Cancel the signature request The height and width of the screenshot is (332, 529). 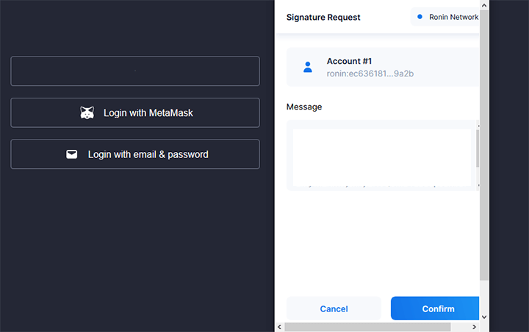[x=334, y=308]
